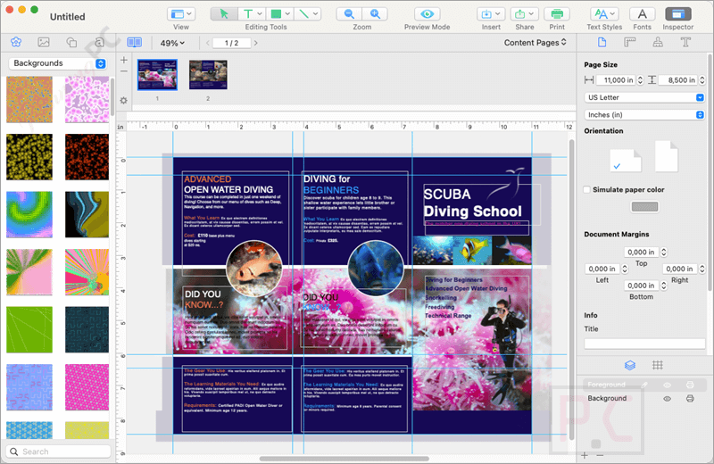
Task: Choose portrait orientation icon
Action: coord(666,156)
